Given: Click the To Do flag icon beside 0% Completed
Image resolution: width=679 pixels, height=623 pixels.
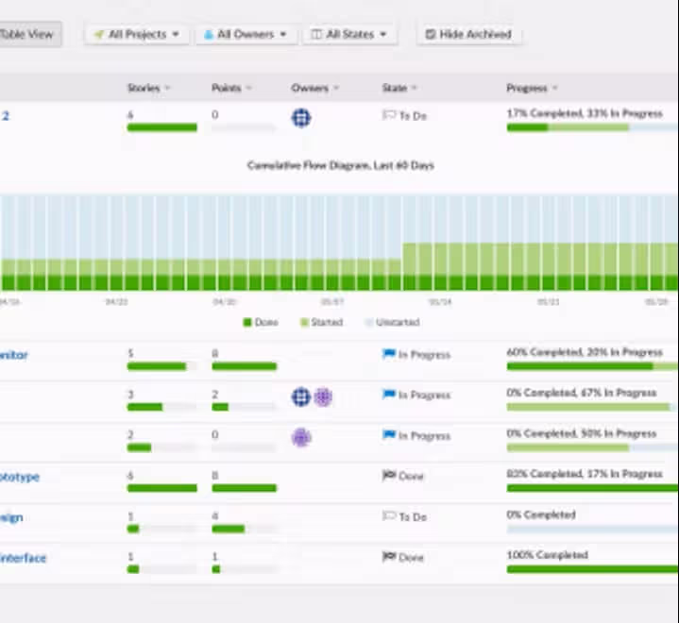Looking at the screenshot, I should point(389,516).
